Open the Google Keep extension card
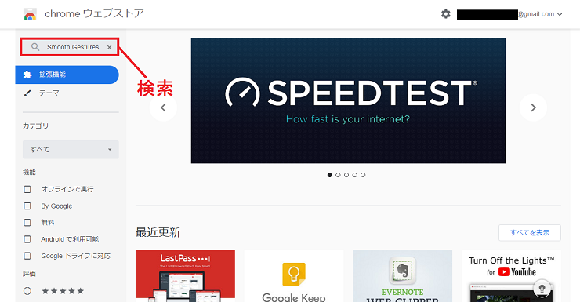 tap(294, 276)
